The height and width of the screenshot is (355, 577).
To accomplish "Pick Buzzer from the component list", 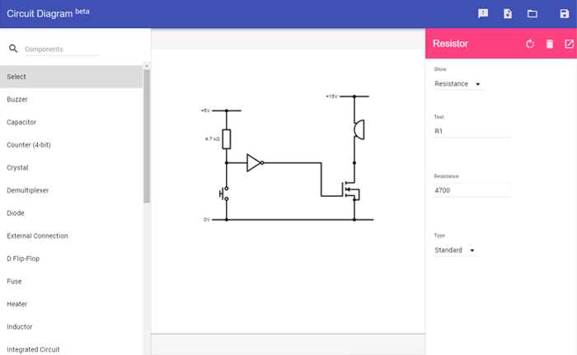I will click(x=72, y=100).
